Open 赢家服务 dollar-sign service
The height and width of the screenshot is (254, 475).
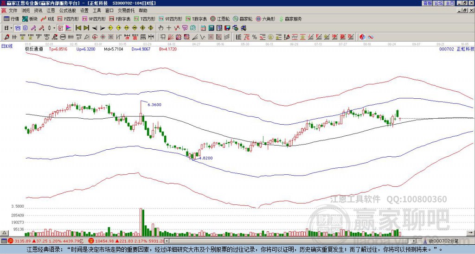(290, 19)
